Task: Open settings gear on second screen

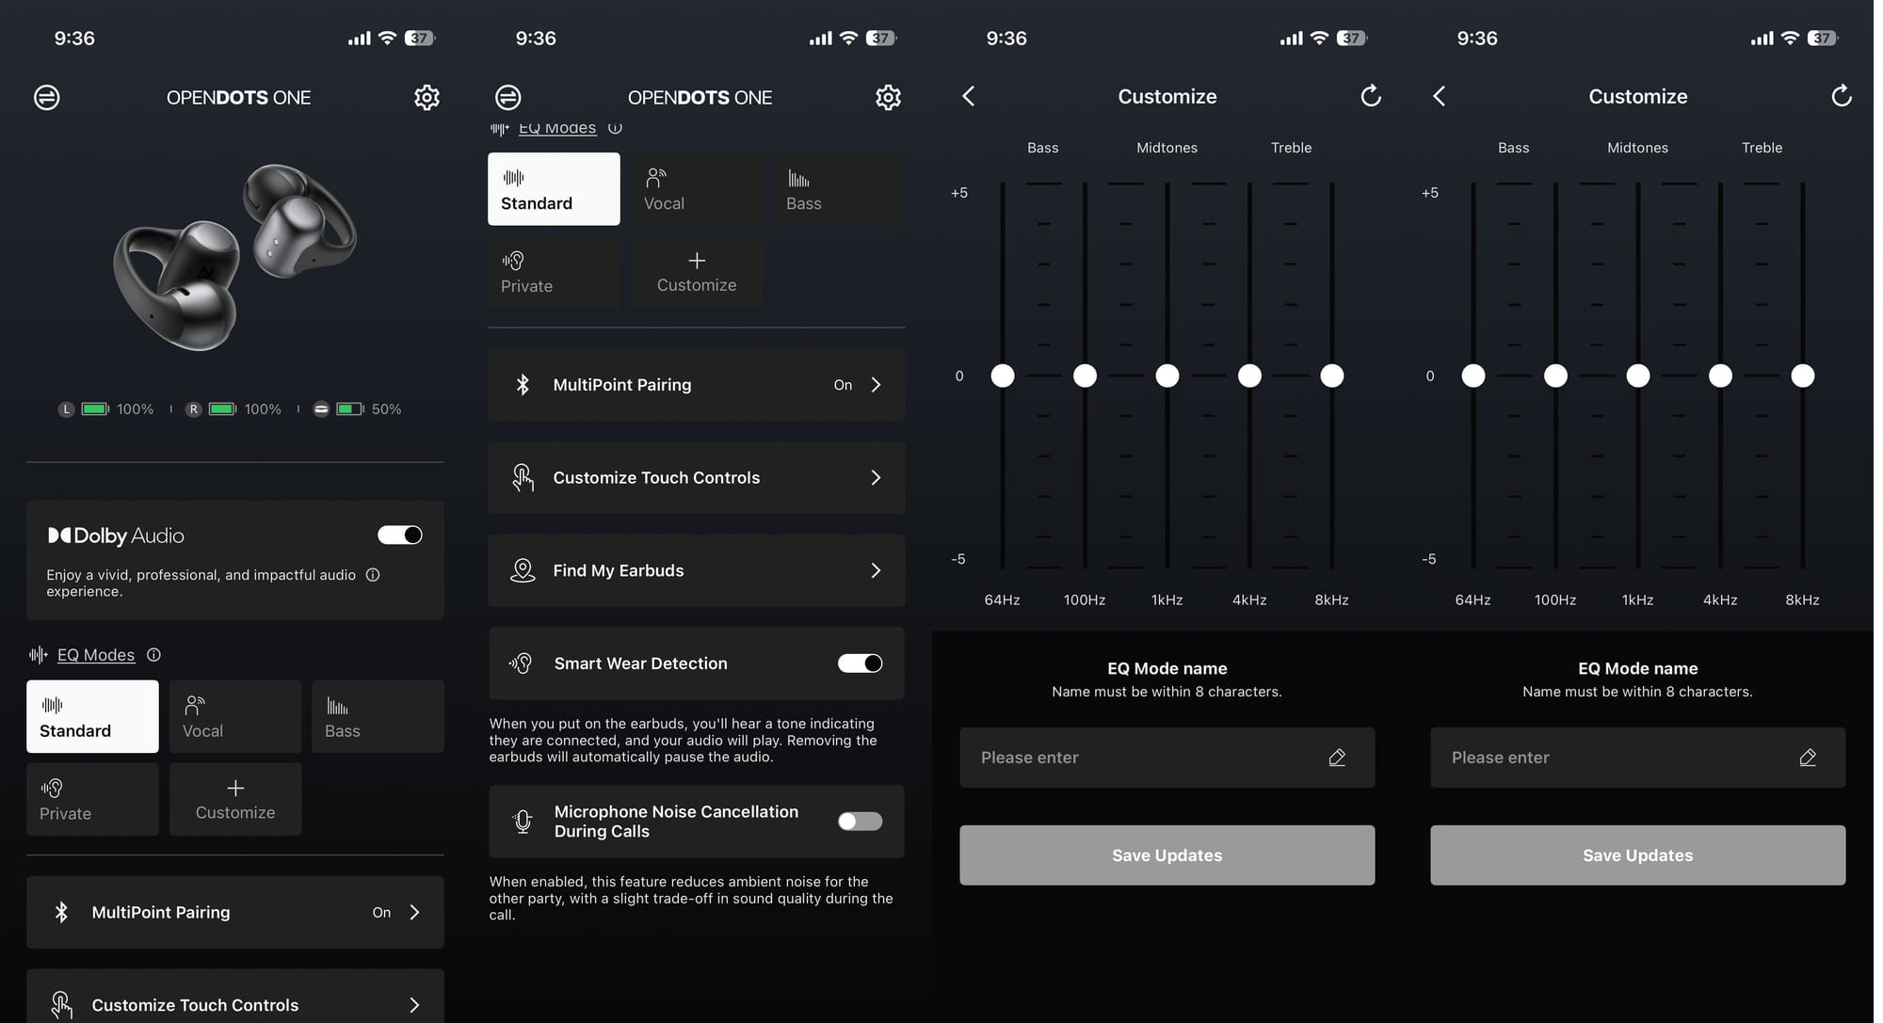Action: click(x=888, y=97)
